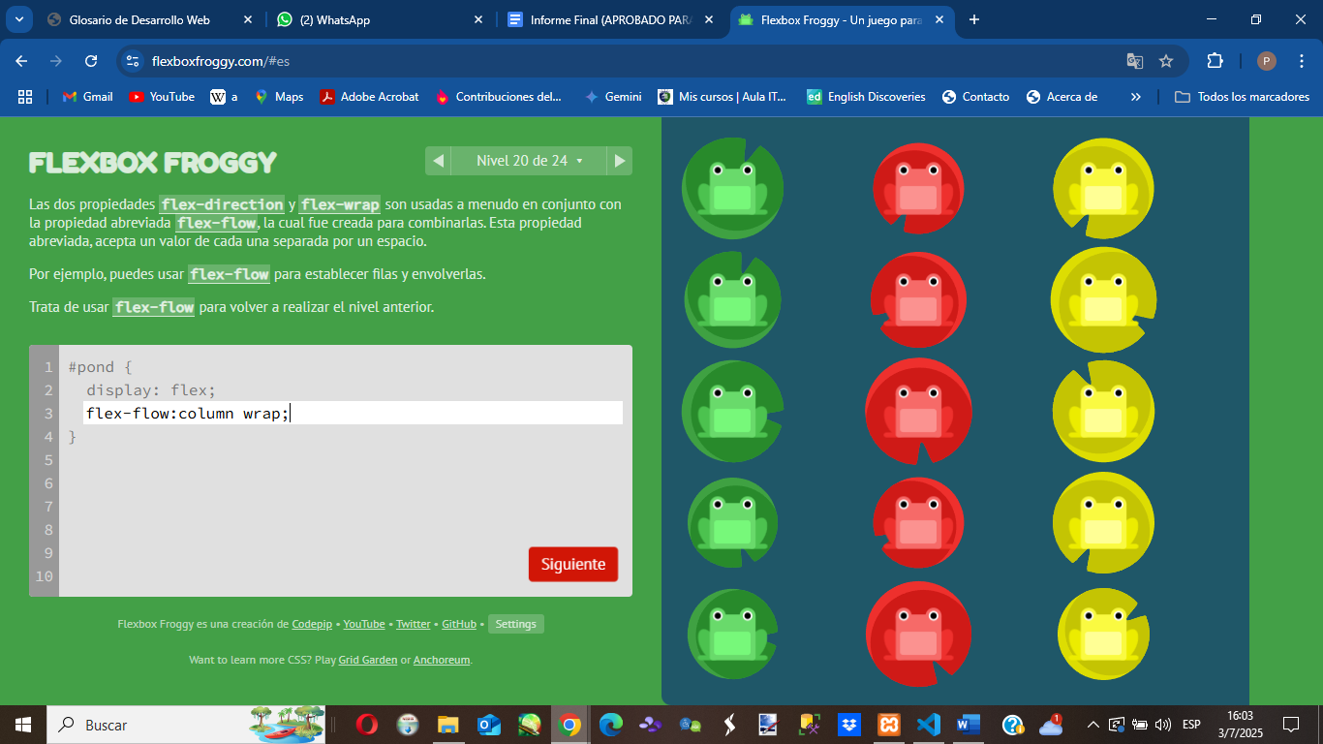Open File Explorer from the taskbar
The image size is (1323, 744).
pos(447,725)
